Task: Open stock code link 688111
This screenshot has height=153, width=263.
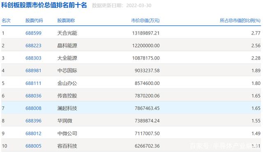Action: 33,83
